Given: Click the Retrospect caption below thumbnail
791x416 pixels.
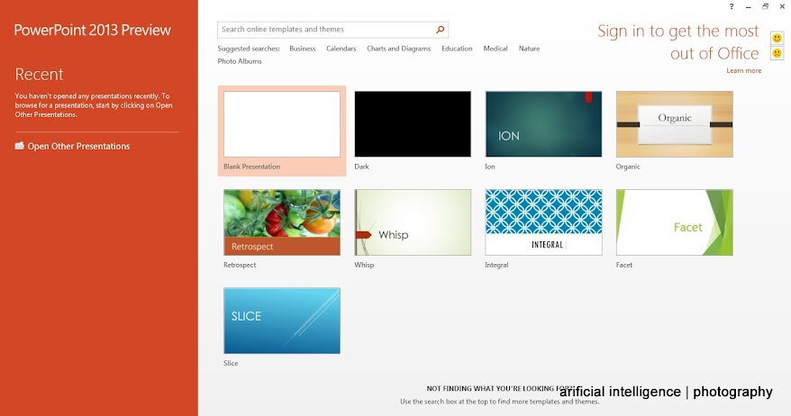Looking at the screenshot, I should click(240, 265).
